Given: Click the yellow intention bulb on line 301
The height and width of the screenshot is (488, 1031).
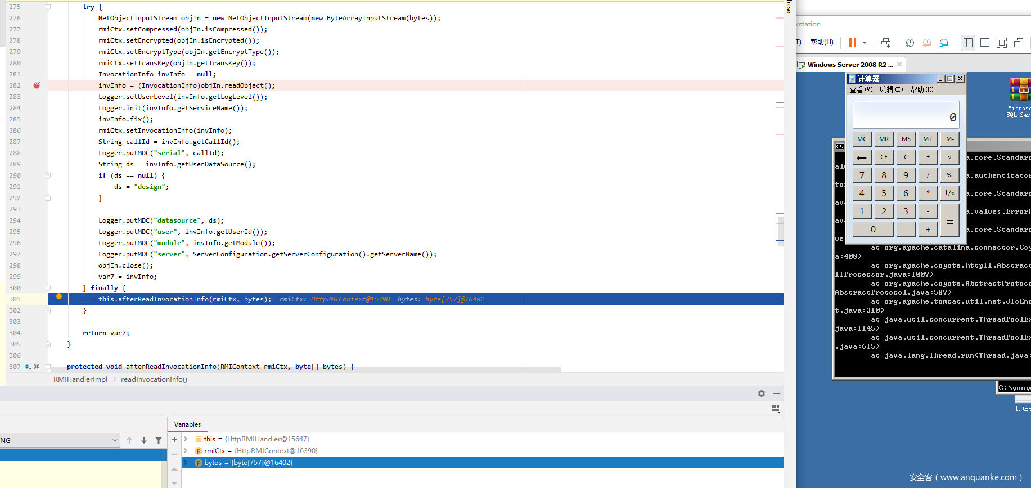Looking at the screenshot, I should (59, 297).
